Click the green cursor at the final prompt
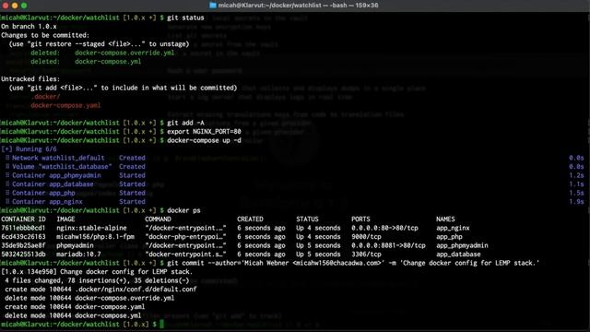The height and width of the screenshot is (332, 590). tap(162, 324)
